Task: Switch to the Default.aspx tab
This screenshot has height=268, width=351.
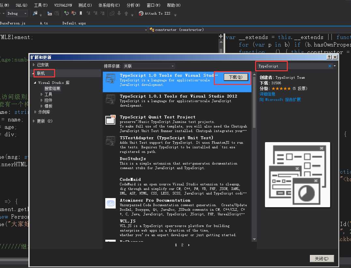Action: (74, 23)
